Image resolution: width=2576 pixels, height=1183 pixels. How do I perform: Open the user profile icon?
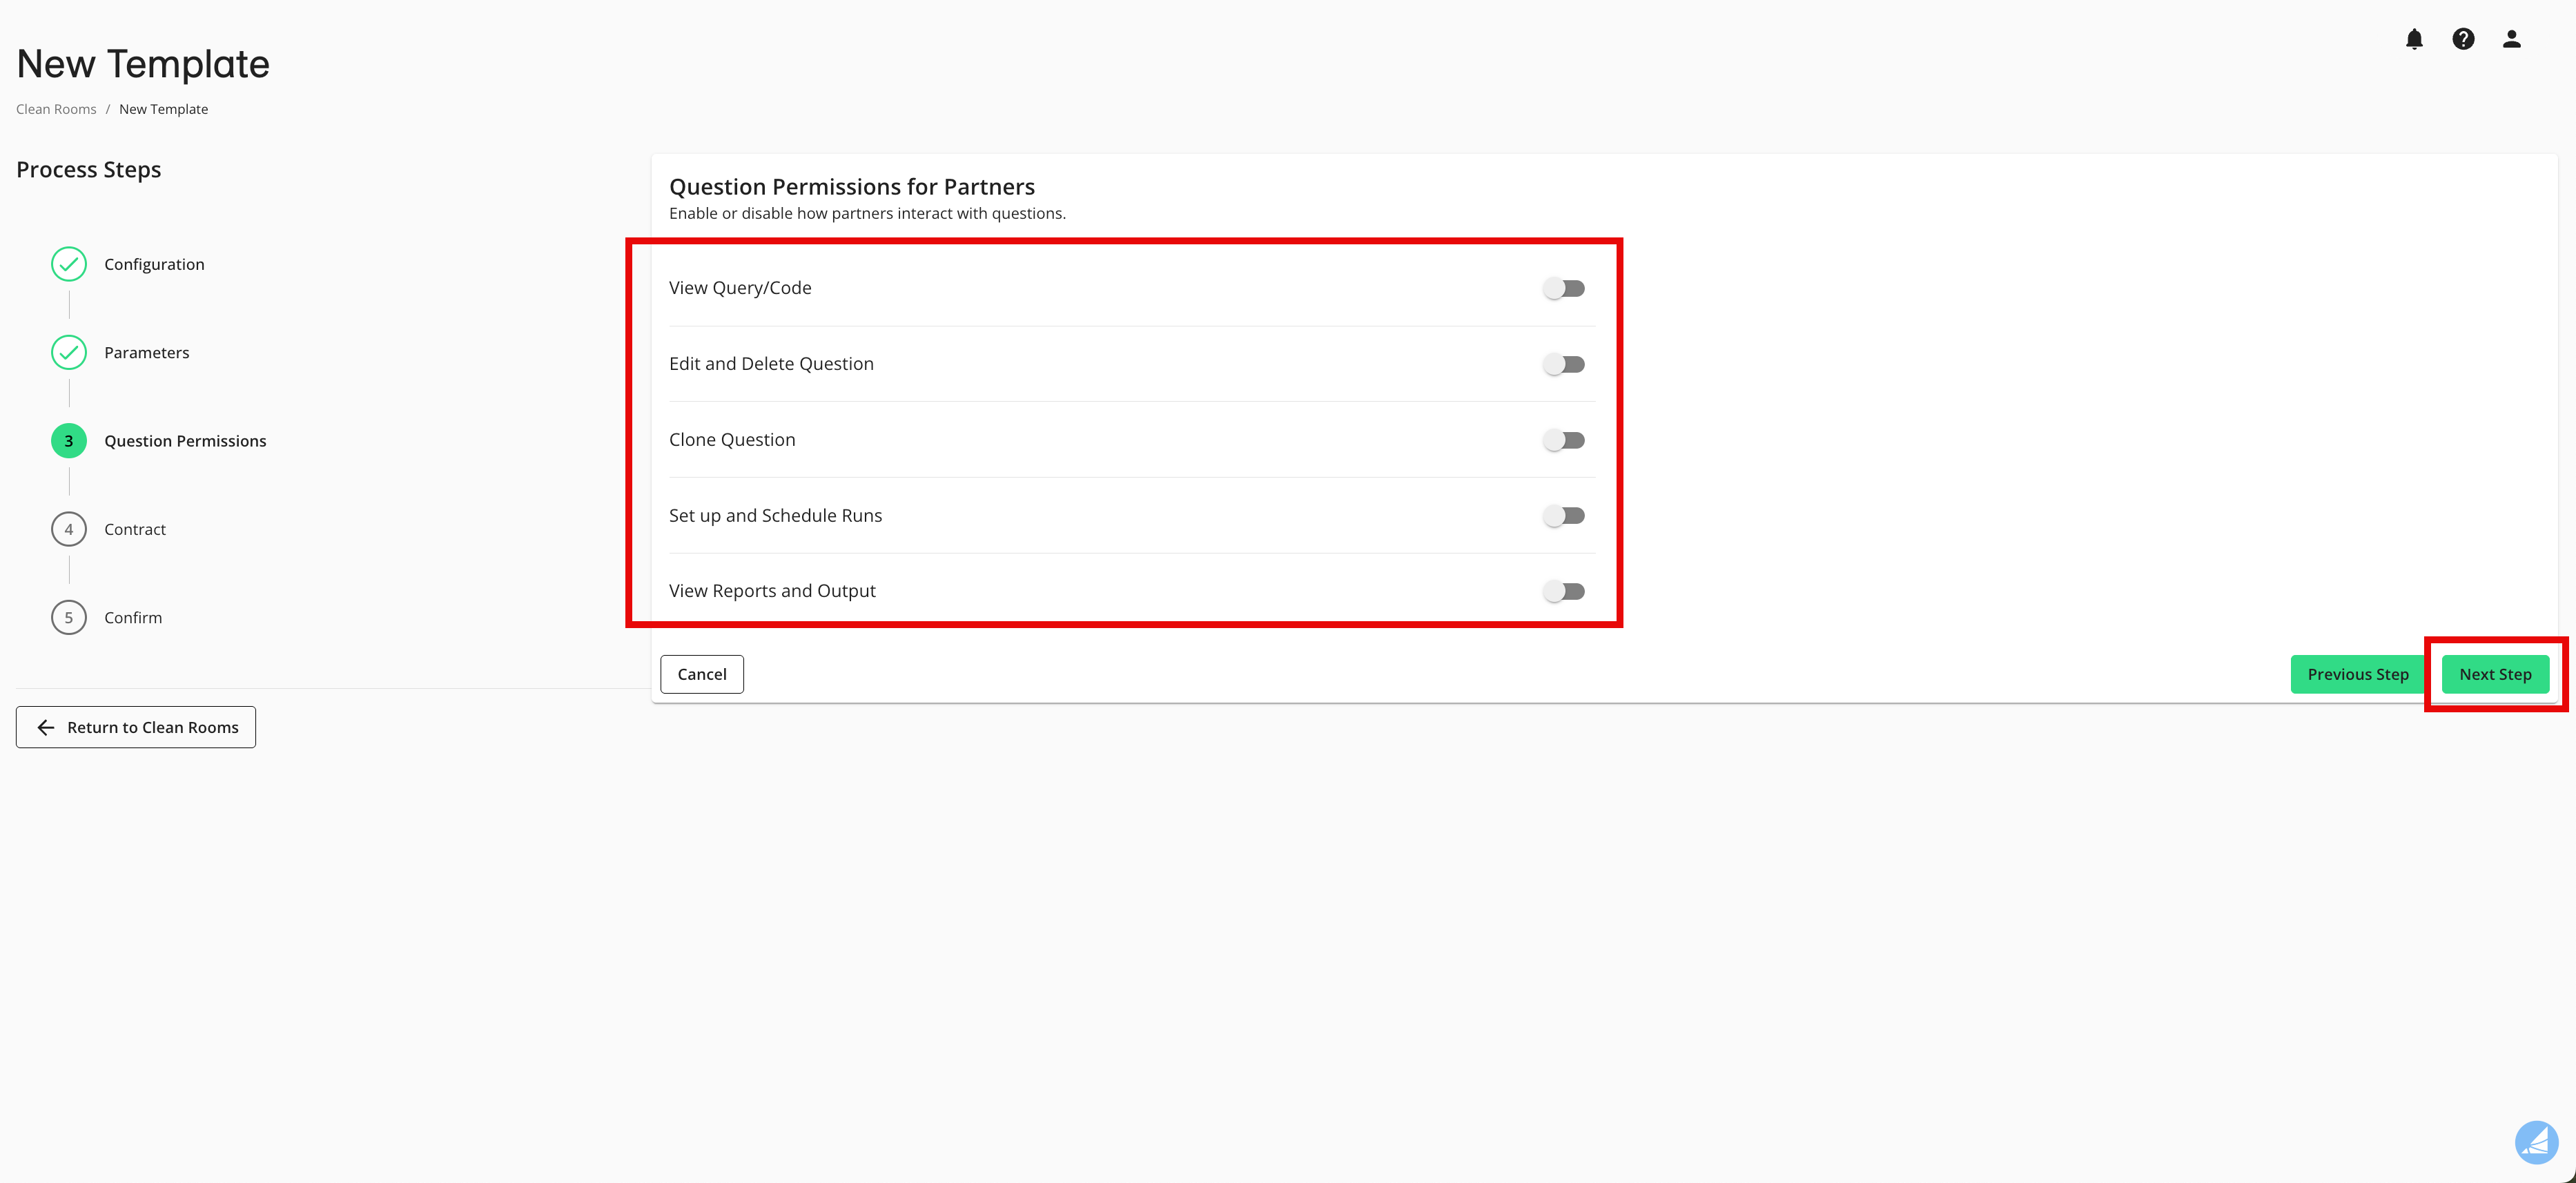[2512, 39]
